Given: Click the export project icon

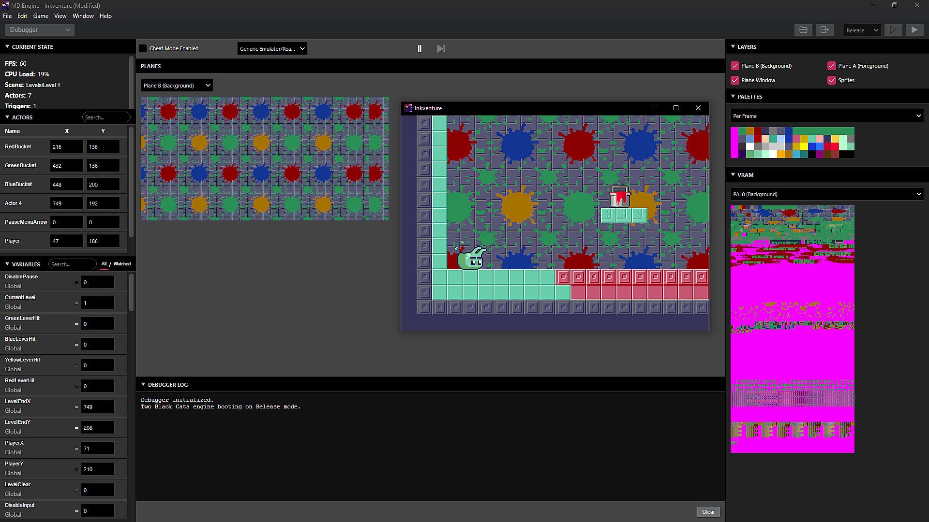Looking at the screenshot, I should [824, 30].
